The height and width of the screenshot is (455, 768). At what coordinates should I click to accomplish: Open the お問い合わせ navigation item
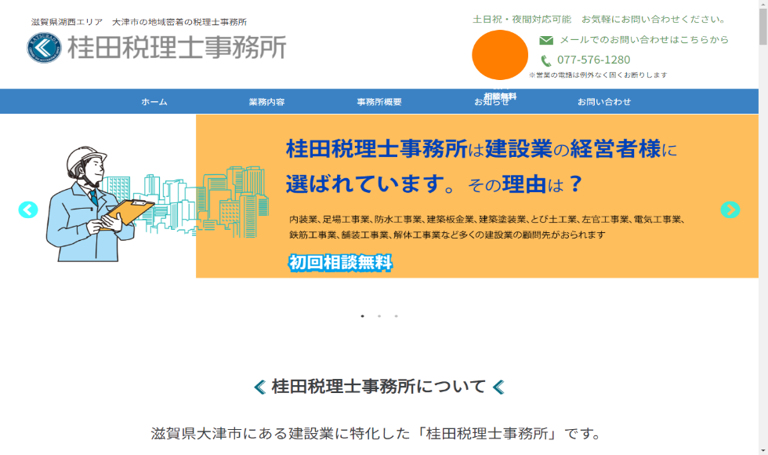[x=604, y=102]
